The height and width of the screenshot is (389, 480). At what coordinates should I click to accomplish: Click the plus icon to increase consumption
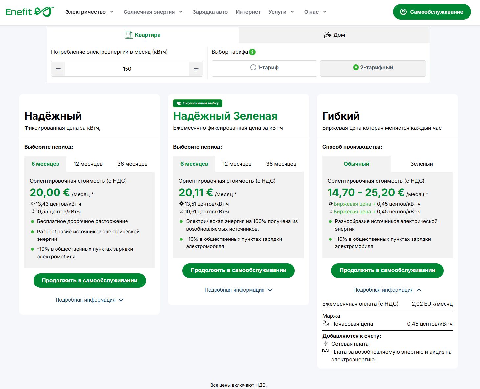pos(196,69)
